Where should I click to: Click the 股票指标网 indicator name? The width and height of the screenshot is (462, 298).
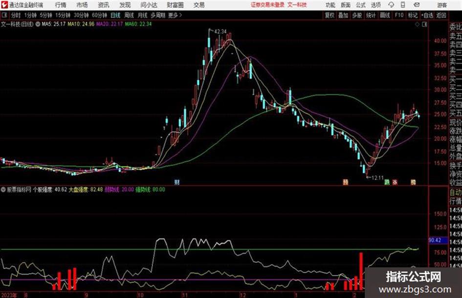pos(19,190)
